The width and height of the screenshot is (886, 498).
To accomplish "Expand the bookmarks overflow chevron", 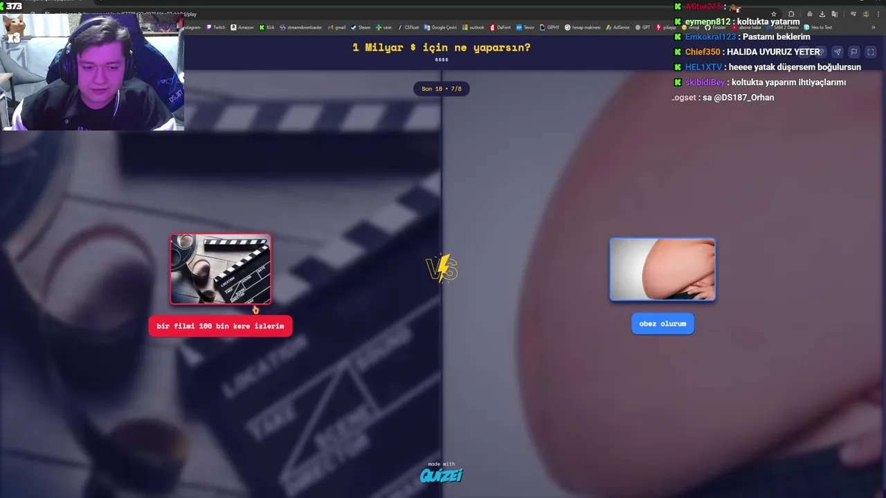I will click(x=874, y=28).
